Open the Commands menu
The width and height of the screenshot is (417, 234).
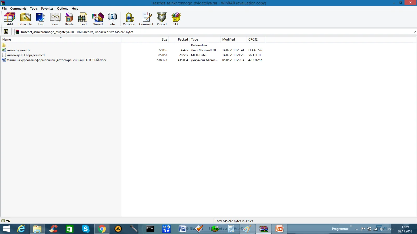[x=18, y=9]
